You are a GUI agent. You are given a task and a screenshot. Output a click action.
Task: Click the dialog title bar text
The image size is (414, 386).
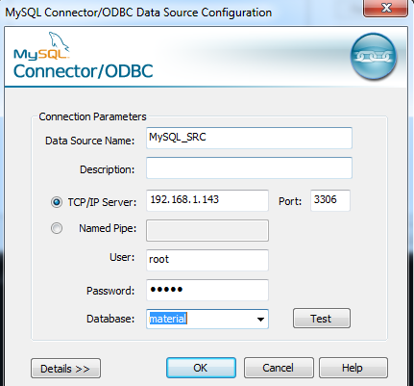click(138, 13)
